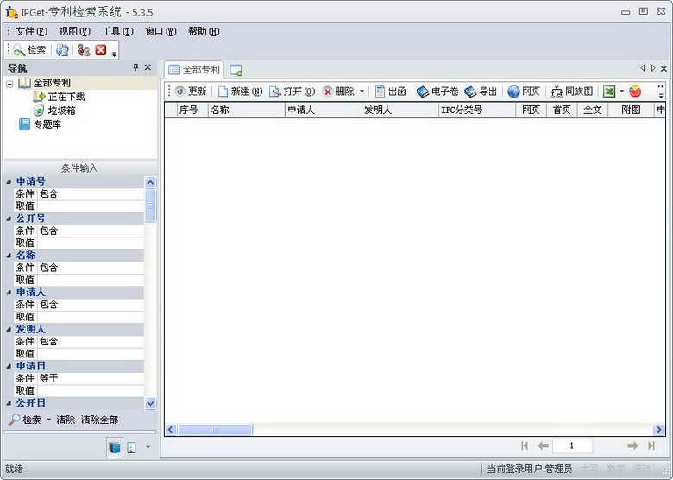The height and width of the screenshot is (480, 673).
Task: Click the pie chart statistics icon
Action: [x=635, y=92]
